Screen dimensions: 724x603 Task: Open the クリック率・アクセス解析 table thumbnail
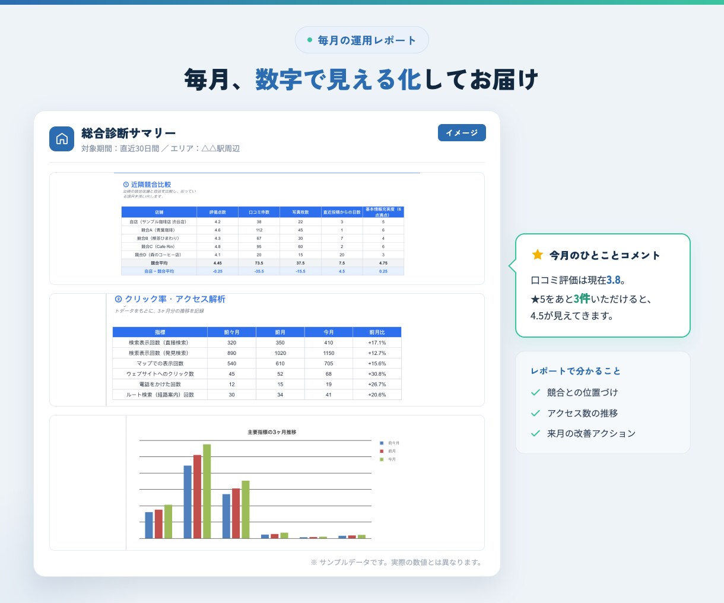267,350
